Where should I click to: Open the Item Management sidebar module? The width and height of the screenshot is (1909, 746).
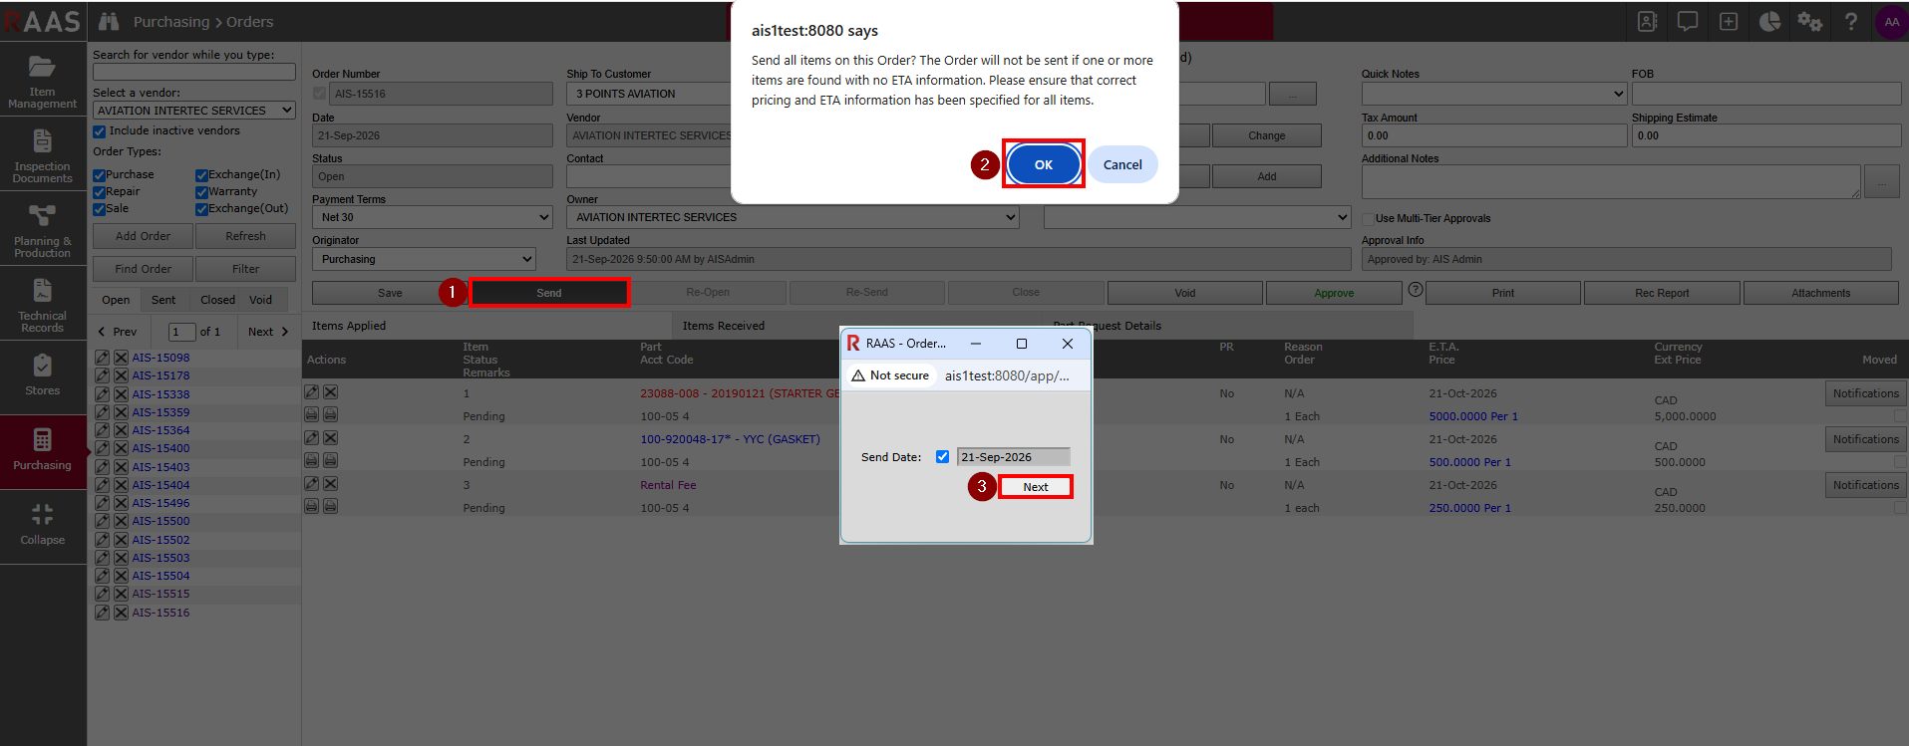[x=42, y=80]
